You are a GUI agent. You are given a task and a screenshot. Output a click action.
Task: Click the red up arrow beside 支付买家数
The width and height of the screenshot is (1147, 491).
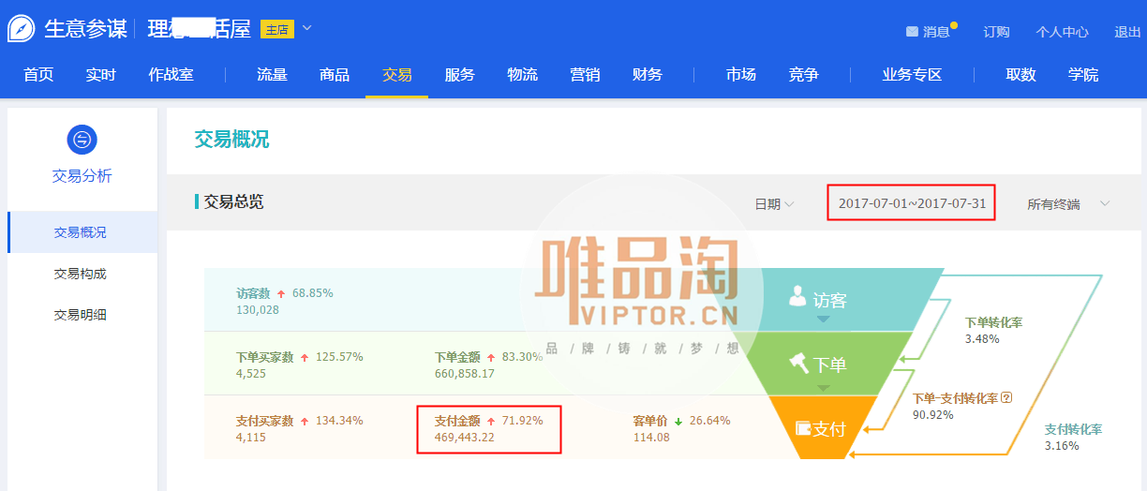tap(305, 421)
